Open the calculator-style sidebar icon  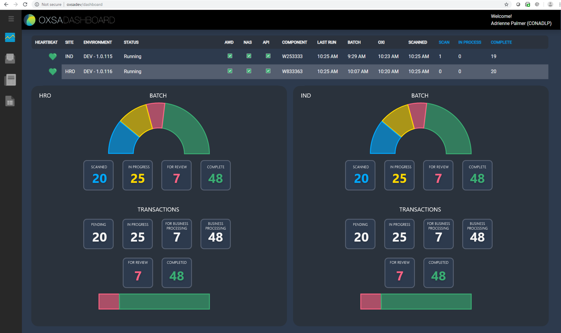click(x=10, y=80)
